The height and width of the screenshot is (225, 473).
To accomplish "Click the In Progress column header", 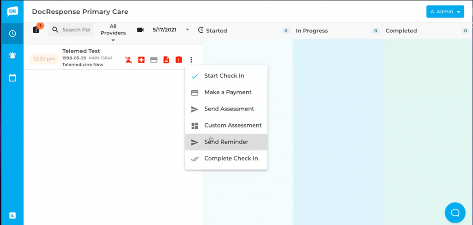I will (x=312, y=31).
